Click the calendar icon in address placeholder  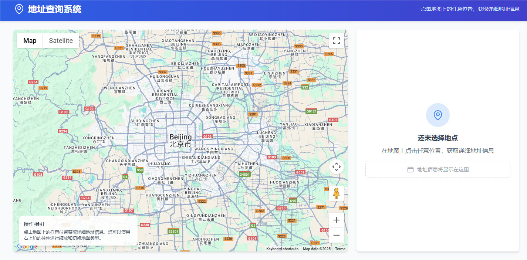coord(410,169)
